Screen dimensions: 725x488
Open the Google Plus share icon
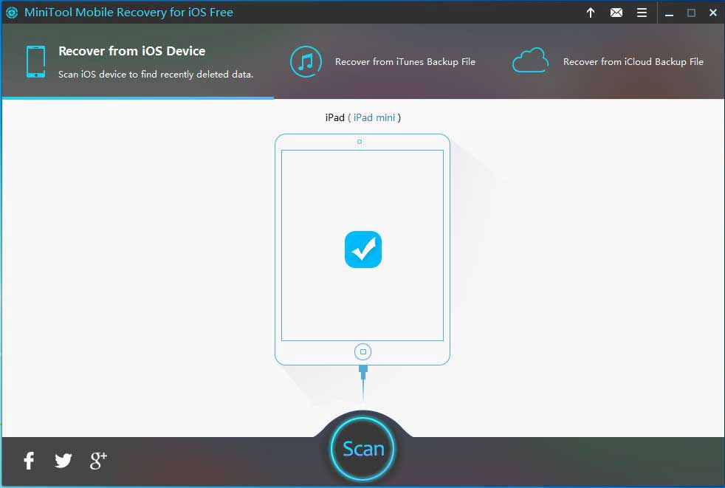click(x=98, y=460)
